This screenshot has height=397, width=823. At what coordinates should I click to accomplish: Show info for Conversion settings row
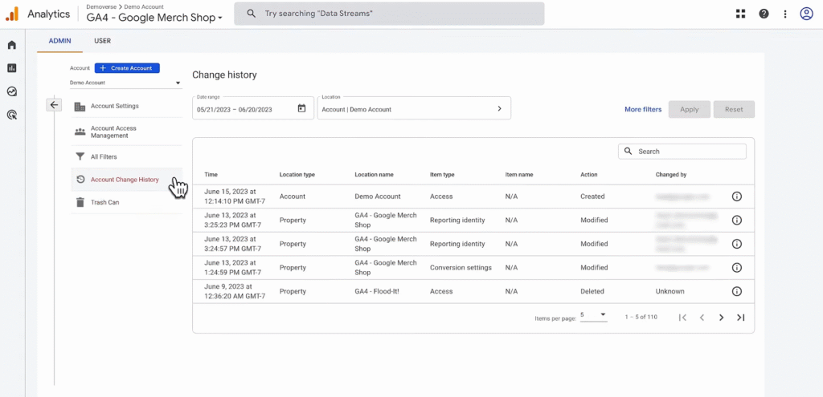(x=736, y=268)
